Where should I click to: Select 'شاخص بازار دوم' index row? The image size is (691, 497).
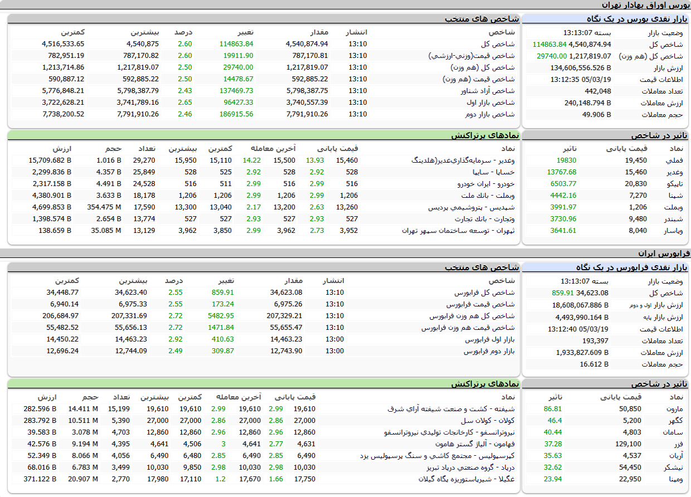tap(264, 114)
